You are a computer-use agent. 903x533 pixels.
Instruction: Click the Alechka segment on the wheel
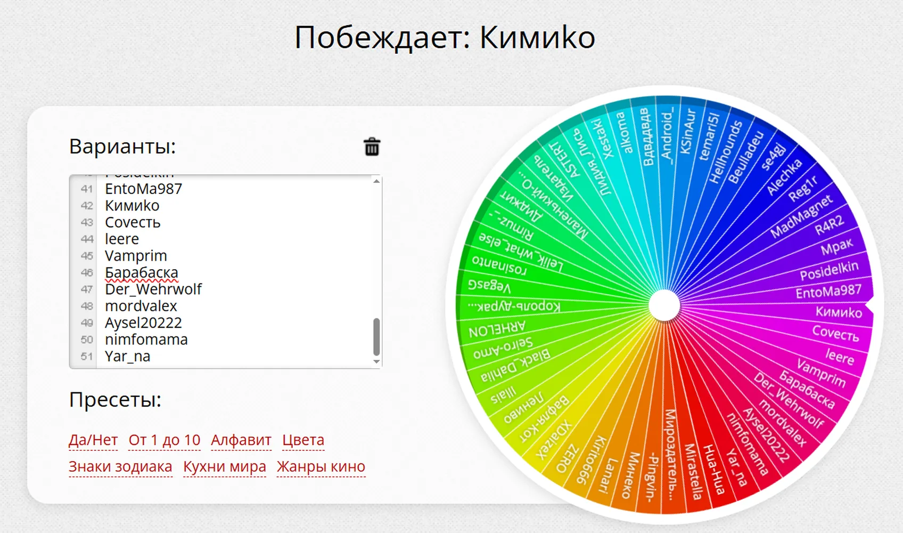784,176
